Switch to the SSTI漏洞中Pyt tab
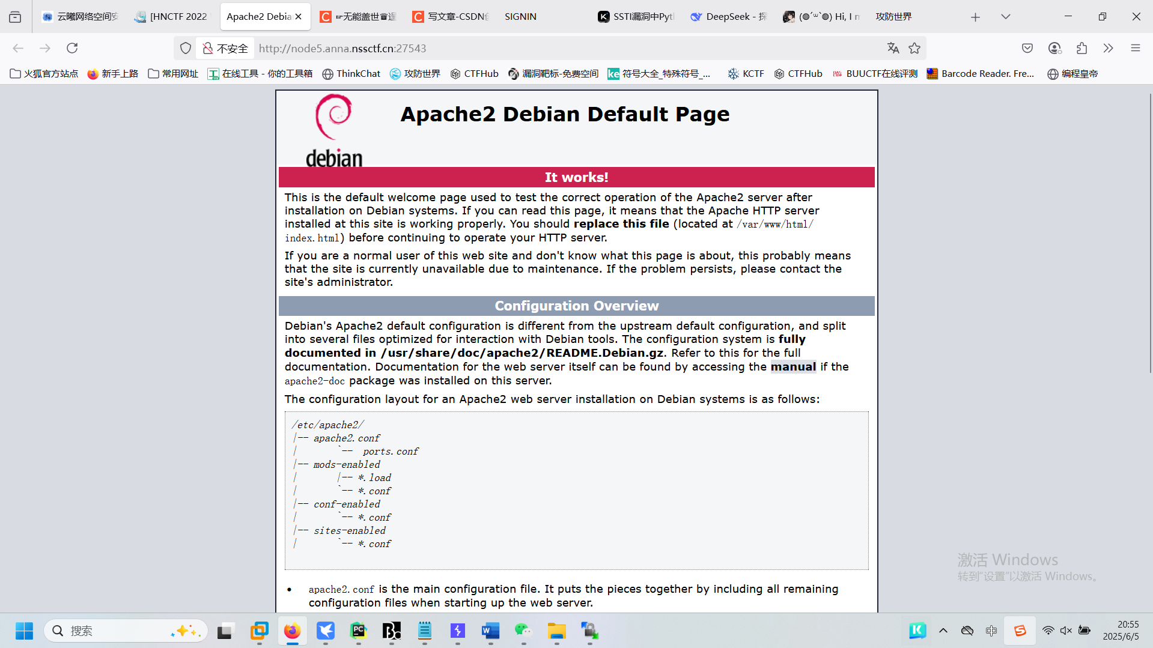 (x=636, y=17)
